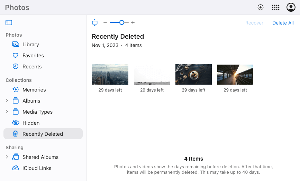Open Memories collection label

coord(34,90)
